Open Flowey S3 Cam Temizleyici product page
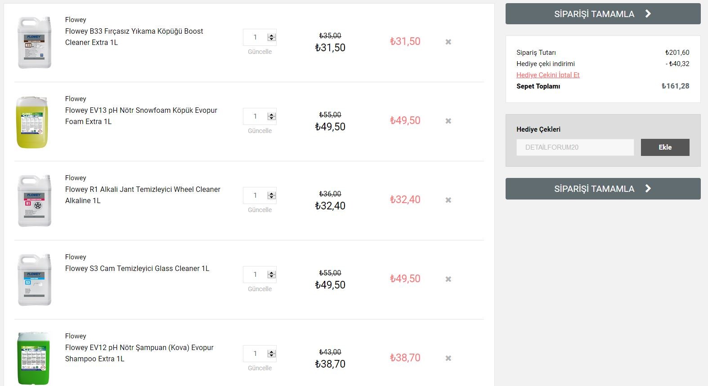The height and width of the screenshot is (386, 708). [137, 268]
